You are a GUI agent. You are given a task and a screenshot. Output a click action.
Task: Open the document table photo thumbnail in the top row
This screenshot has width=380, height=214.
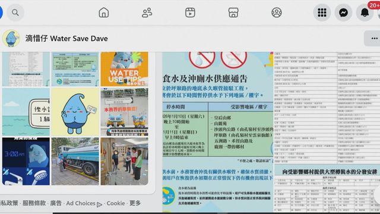[x=26, y=69]
